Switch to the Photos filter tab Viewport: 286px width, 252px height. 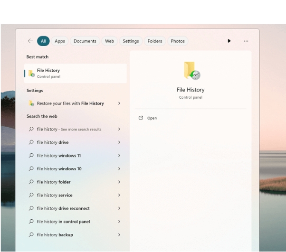coord(178,41)
